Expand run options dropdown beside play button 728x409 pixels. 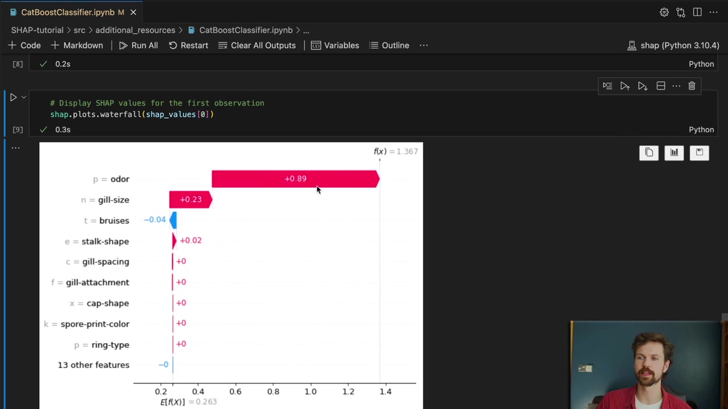pyautogui.click(x=24, y=97)
